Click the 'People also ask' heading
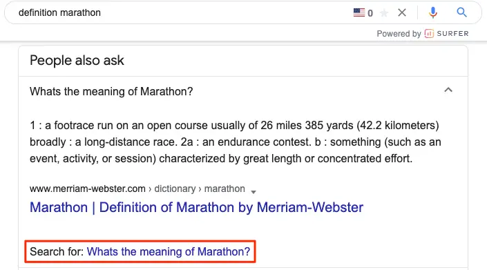The height and width of the screenshot is (270, 487). pos(77,61)
